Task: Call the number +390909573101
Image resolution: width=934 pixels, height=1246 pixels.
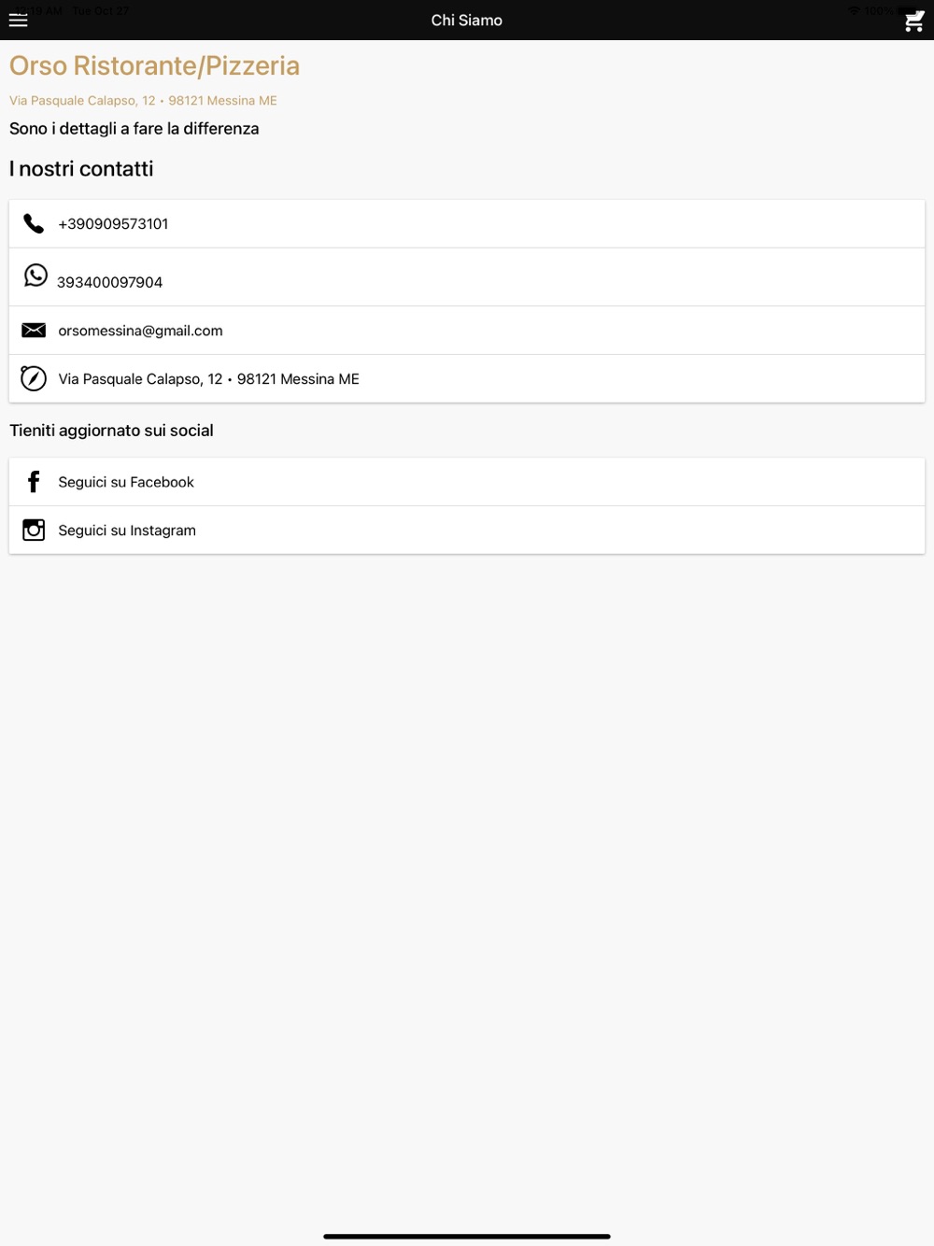Action: [x=467, y=224]
